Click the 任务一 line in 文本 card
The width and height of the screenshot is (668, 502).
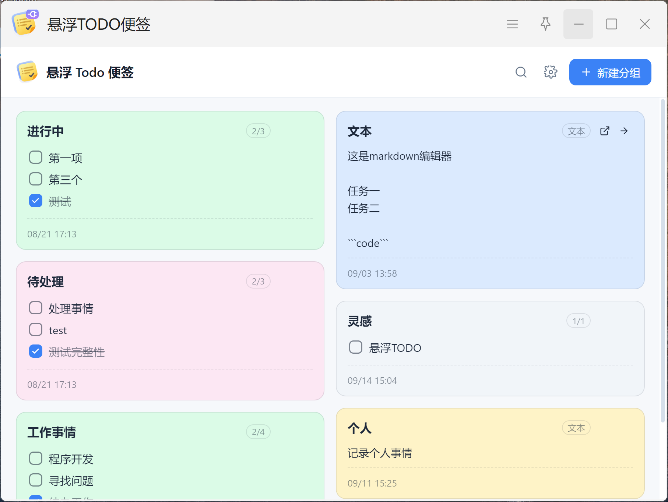click(x=364, y=191)
